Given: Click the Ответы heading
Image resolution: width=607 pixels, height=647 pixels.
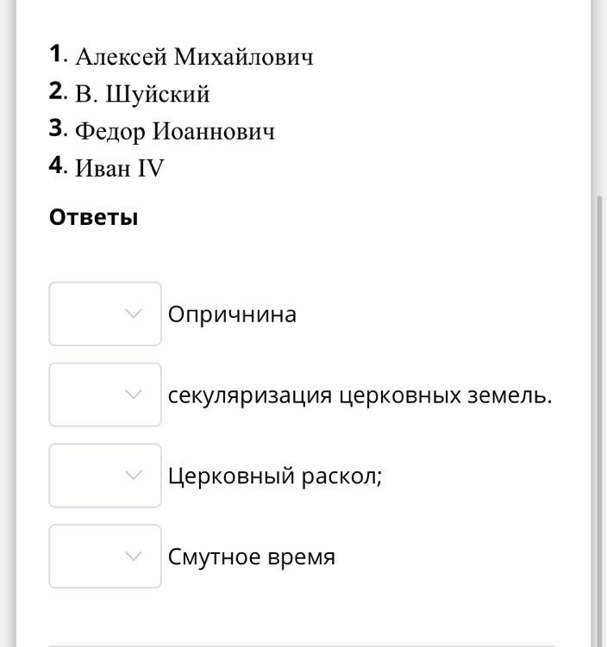Looking at the screenshot, I should point(93,217).
